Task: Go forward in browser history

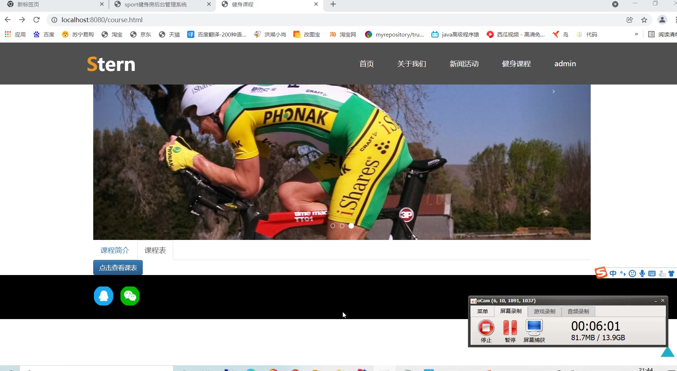Action: tap(22, 20)
